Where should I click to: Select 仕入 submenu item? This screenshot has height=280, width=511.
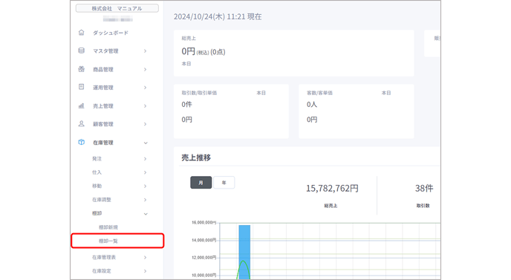click(97, 172)
